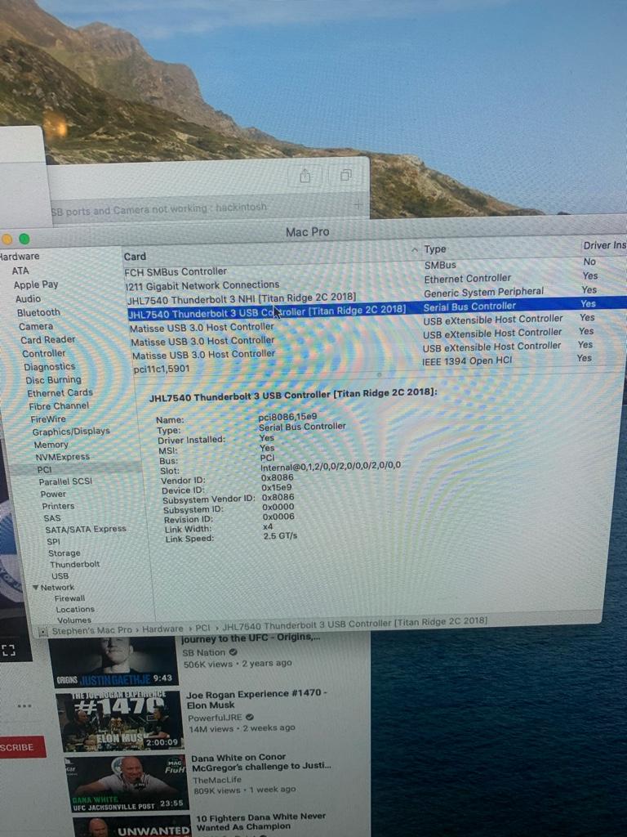Screen dimensions: 627x837
Task: Select the FCH SMBus Controller row
Action: click(x=176, y=271)
